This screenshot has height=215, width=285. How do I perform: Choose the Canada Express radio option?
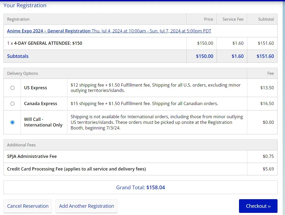pos(12,103)
